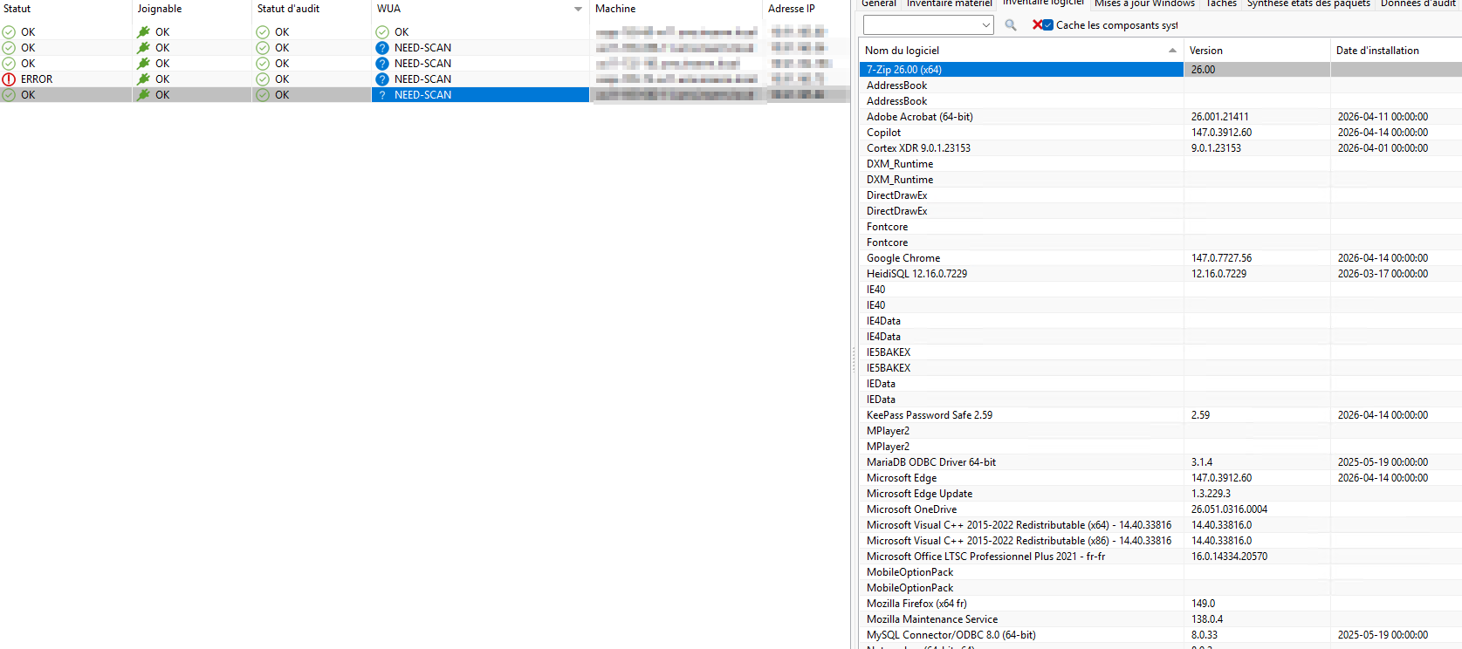This screenshot has height=649, width=1462.
Task: Open the 'Mises à jour Windows' tab
Action: pyautogui.click(x=1144, y=3)
